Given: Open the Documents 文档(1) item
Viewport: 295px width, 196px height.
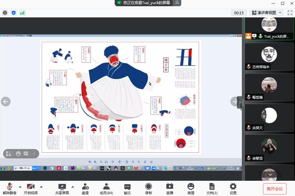Looking at the screenshot, I should coord(212,189).
